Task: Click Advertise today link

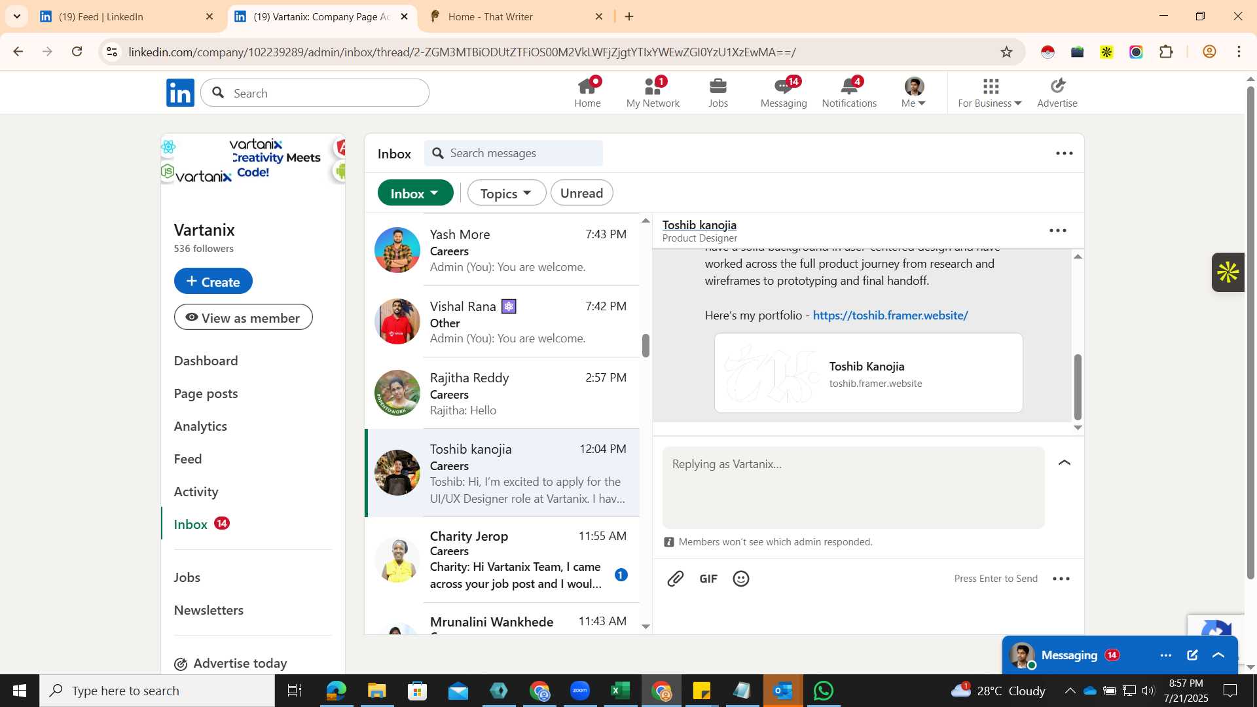Action: (x=230, y=664)
